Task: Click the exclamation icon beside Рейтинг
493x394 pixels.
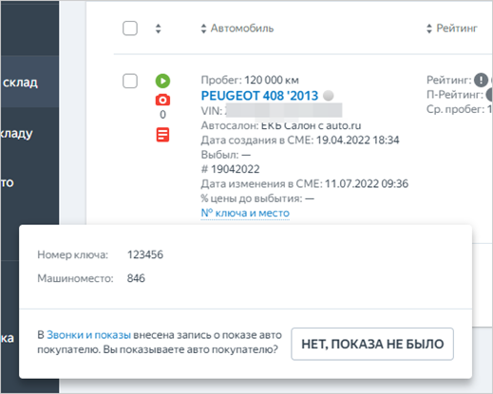Action: pyautogui.click(x=481, y=80)
